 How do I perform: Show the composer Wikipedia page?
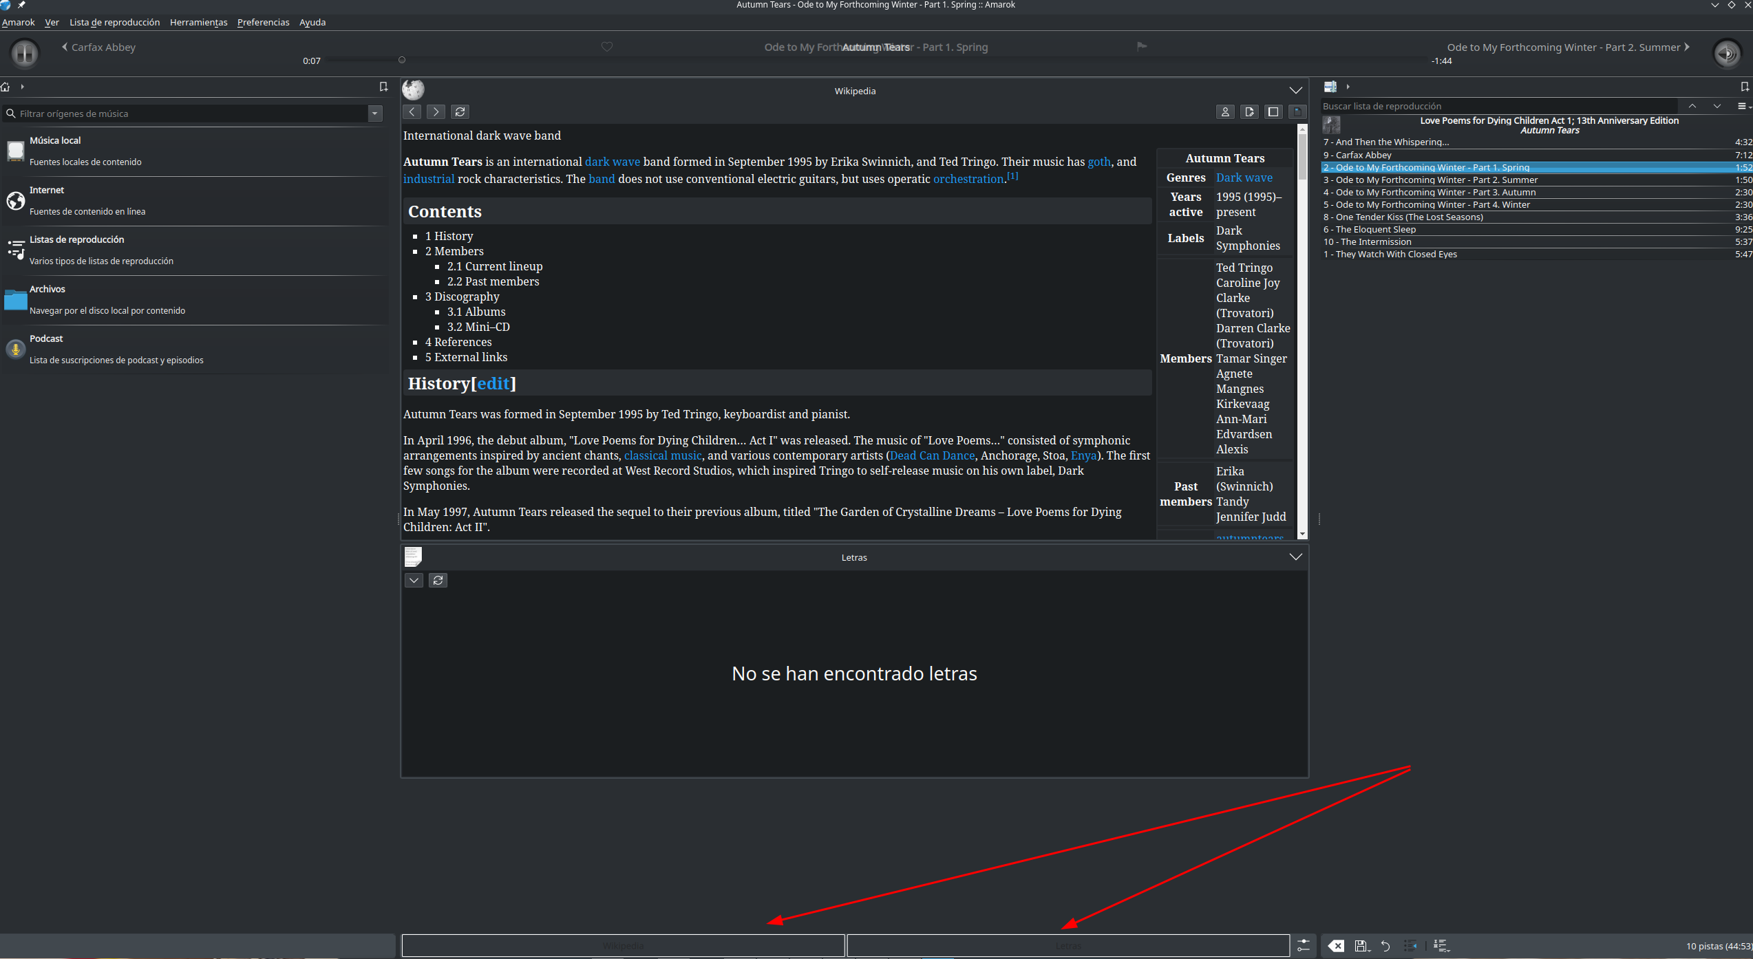1249,111
